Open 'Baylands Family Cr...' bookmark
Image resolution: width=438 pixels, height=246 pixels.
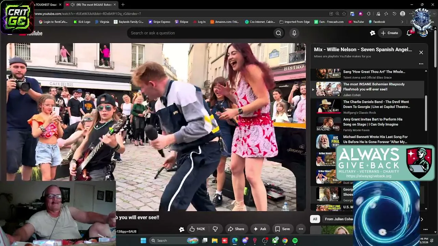[x=129, y=22]
